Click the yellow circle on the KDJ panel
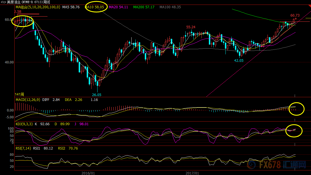 [x=294, y=130]
